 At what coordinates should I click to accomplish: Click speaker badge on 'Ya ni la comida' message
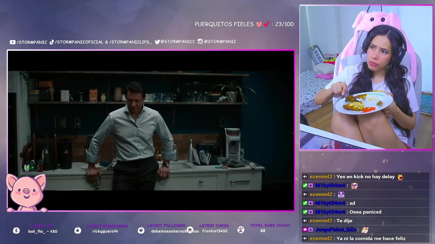[305, 238]
